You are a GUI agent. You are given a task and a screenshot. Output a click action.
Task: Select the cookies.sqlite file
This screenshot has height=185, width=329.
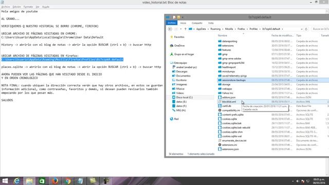230,119
